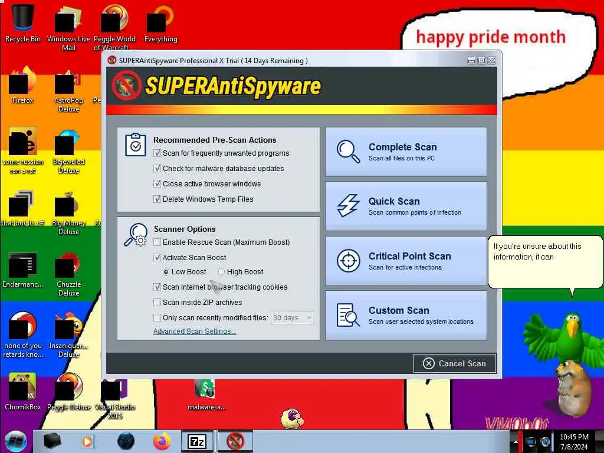Click the Pre-Scan Actions clipboard icon
The image size is (604, 453).
pyautogui.click(x=135, y=145)
